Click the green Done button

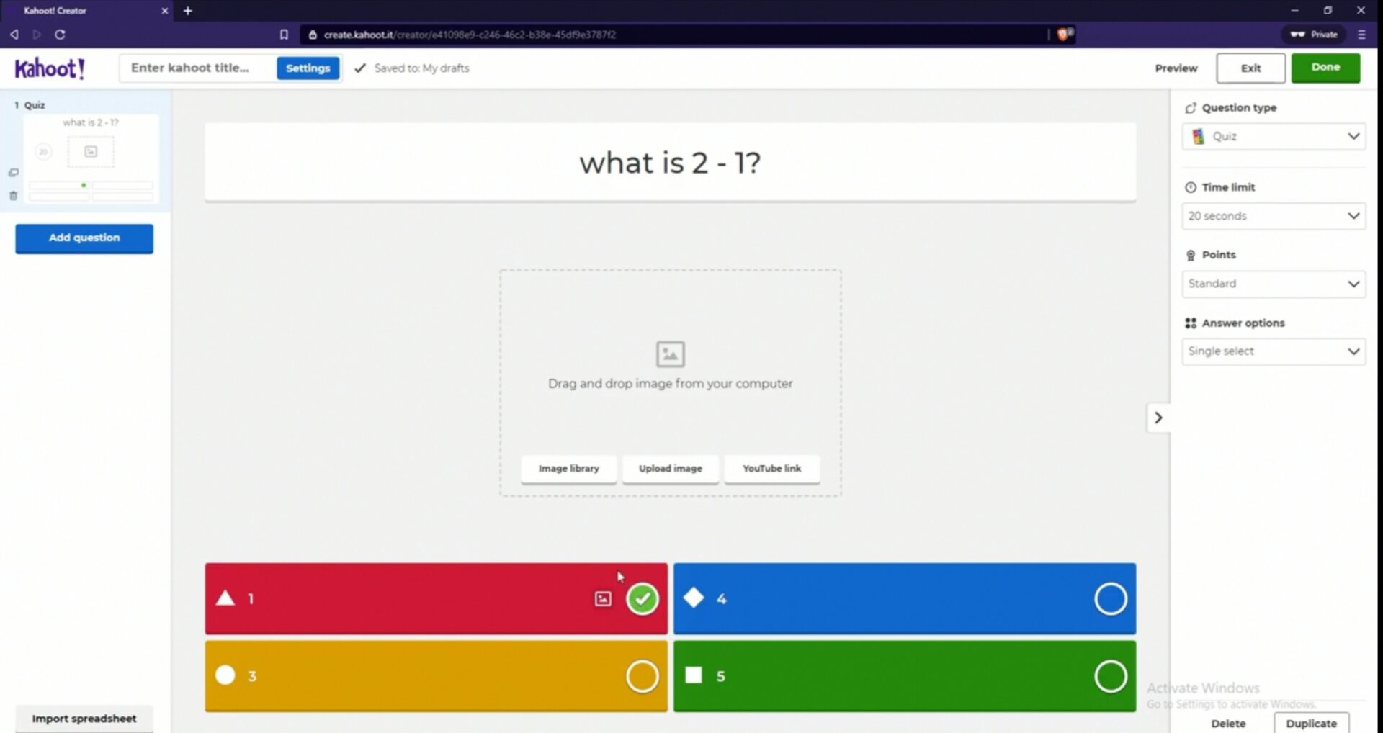(1325, 68)
